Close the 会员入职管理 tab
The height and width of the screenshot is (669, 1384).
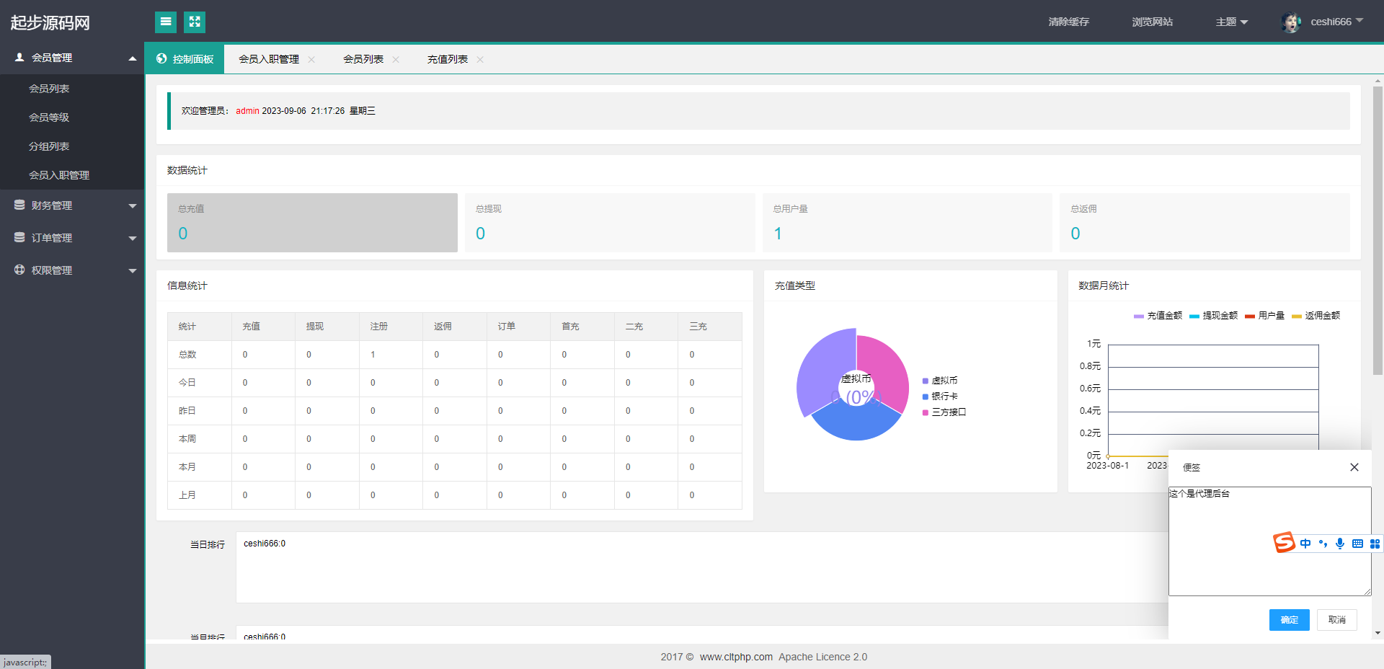click(311, 60)
